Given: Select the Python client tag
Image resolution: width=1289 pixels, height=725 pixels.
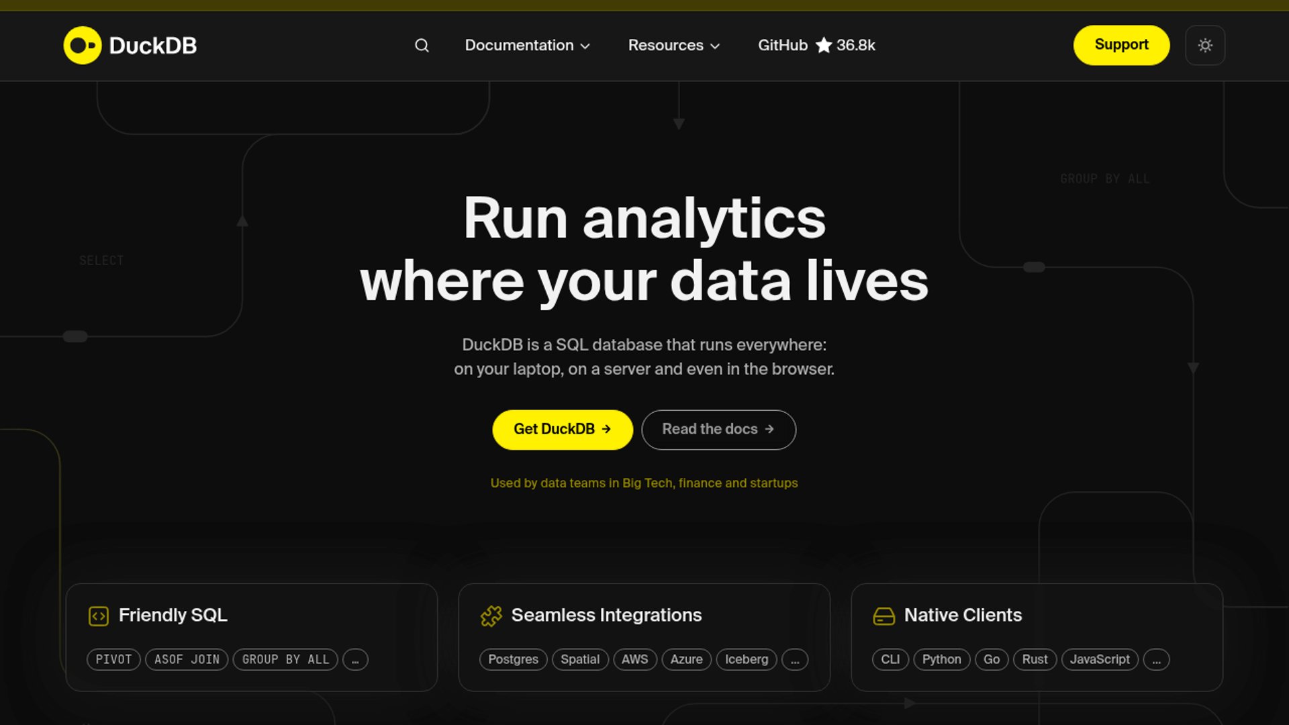Looking at the screenshot, I should (941, 660).
